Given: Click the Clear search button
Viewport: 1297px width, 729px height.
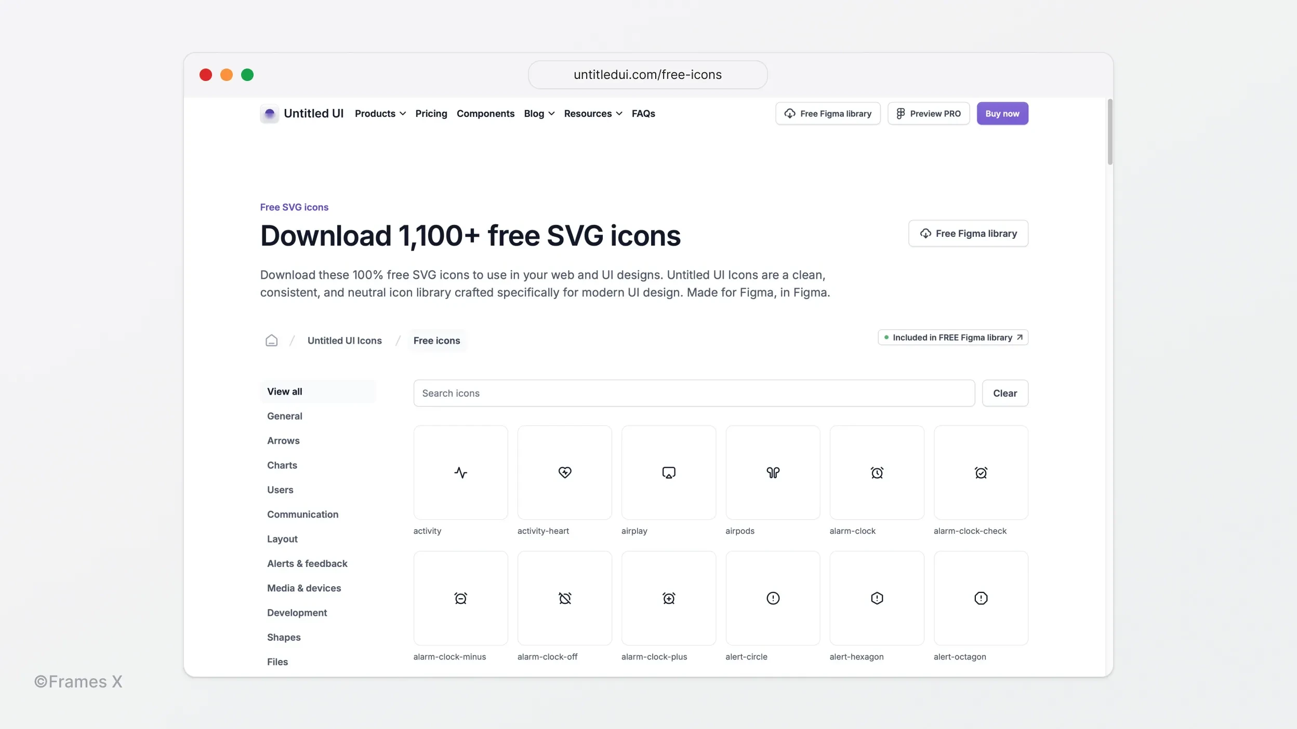Looking at the screenshot, I should coord(1005,393).
